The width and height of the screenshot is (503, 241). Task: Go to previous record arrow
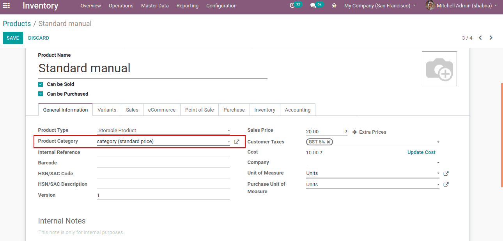point(480,38)
